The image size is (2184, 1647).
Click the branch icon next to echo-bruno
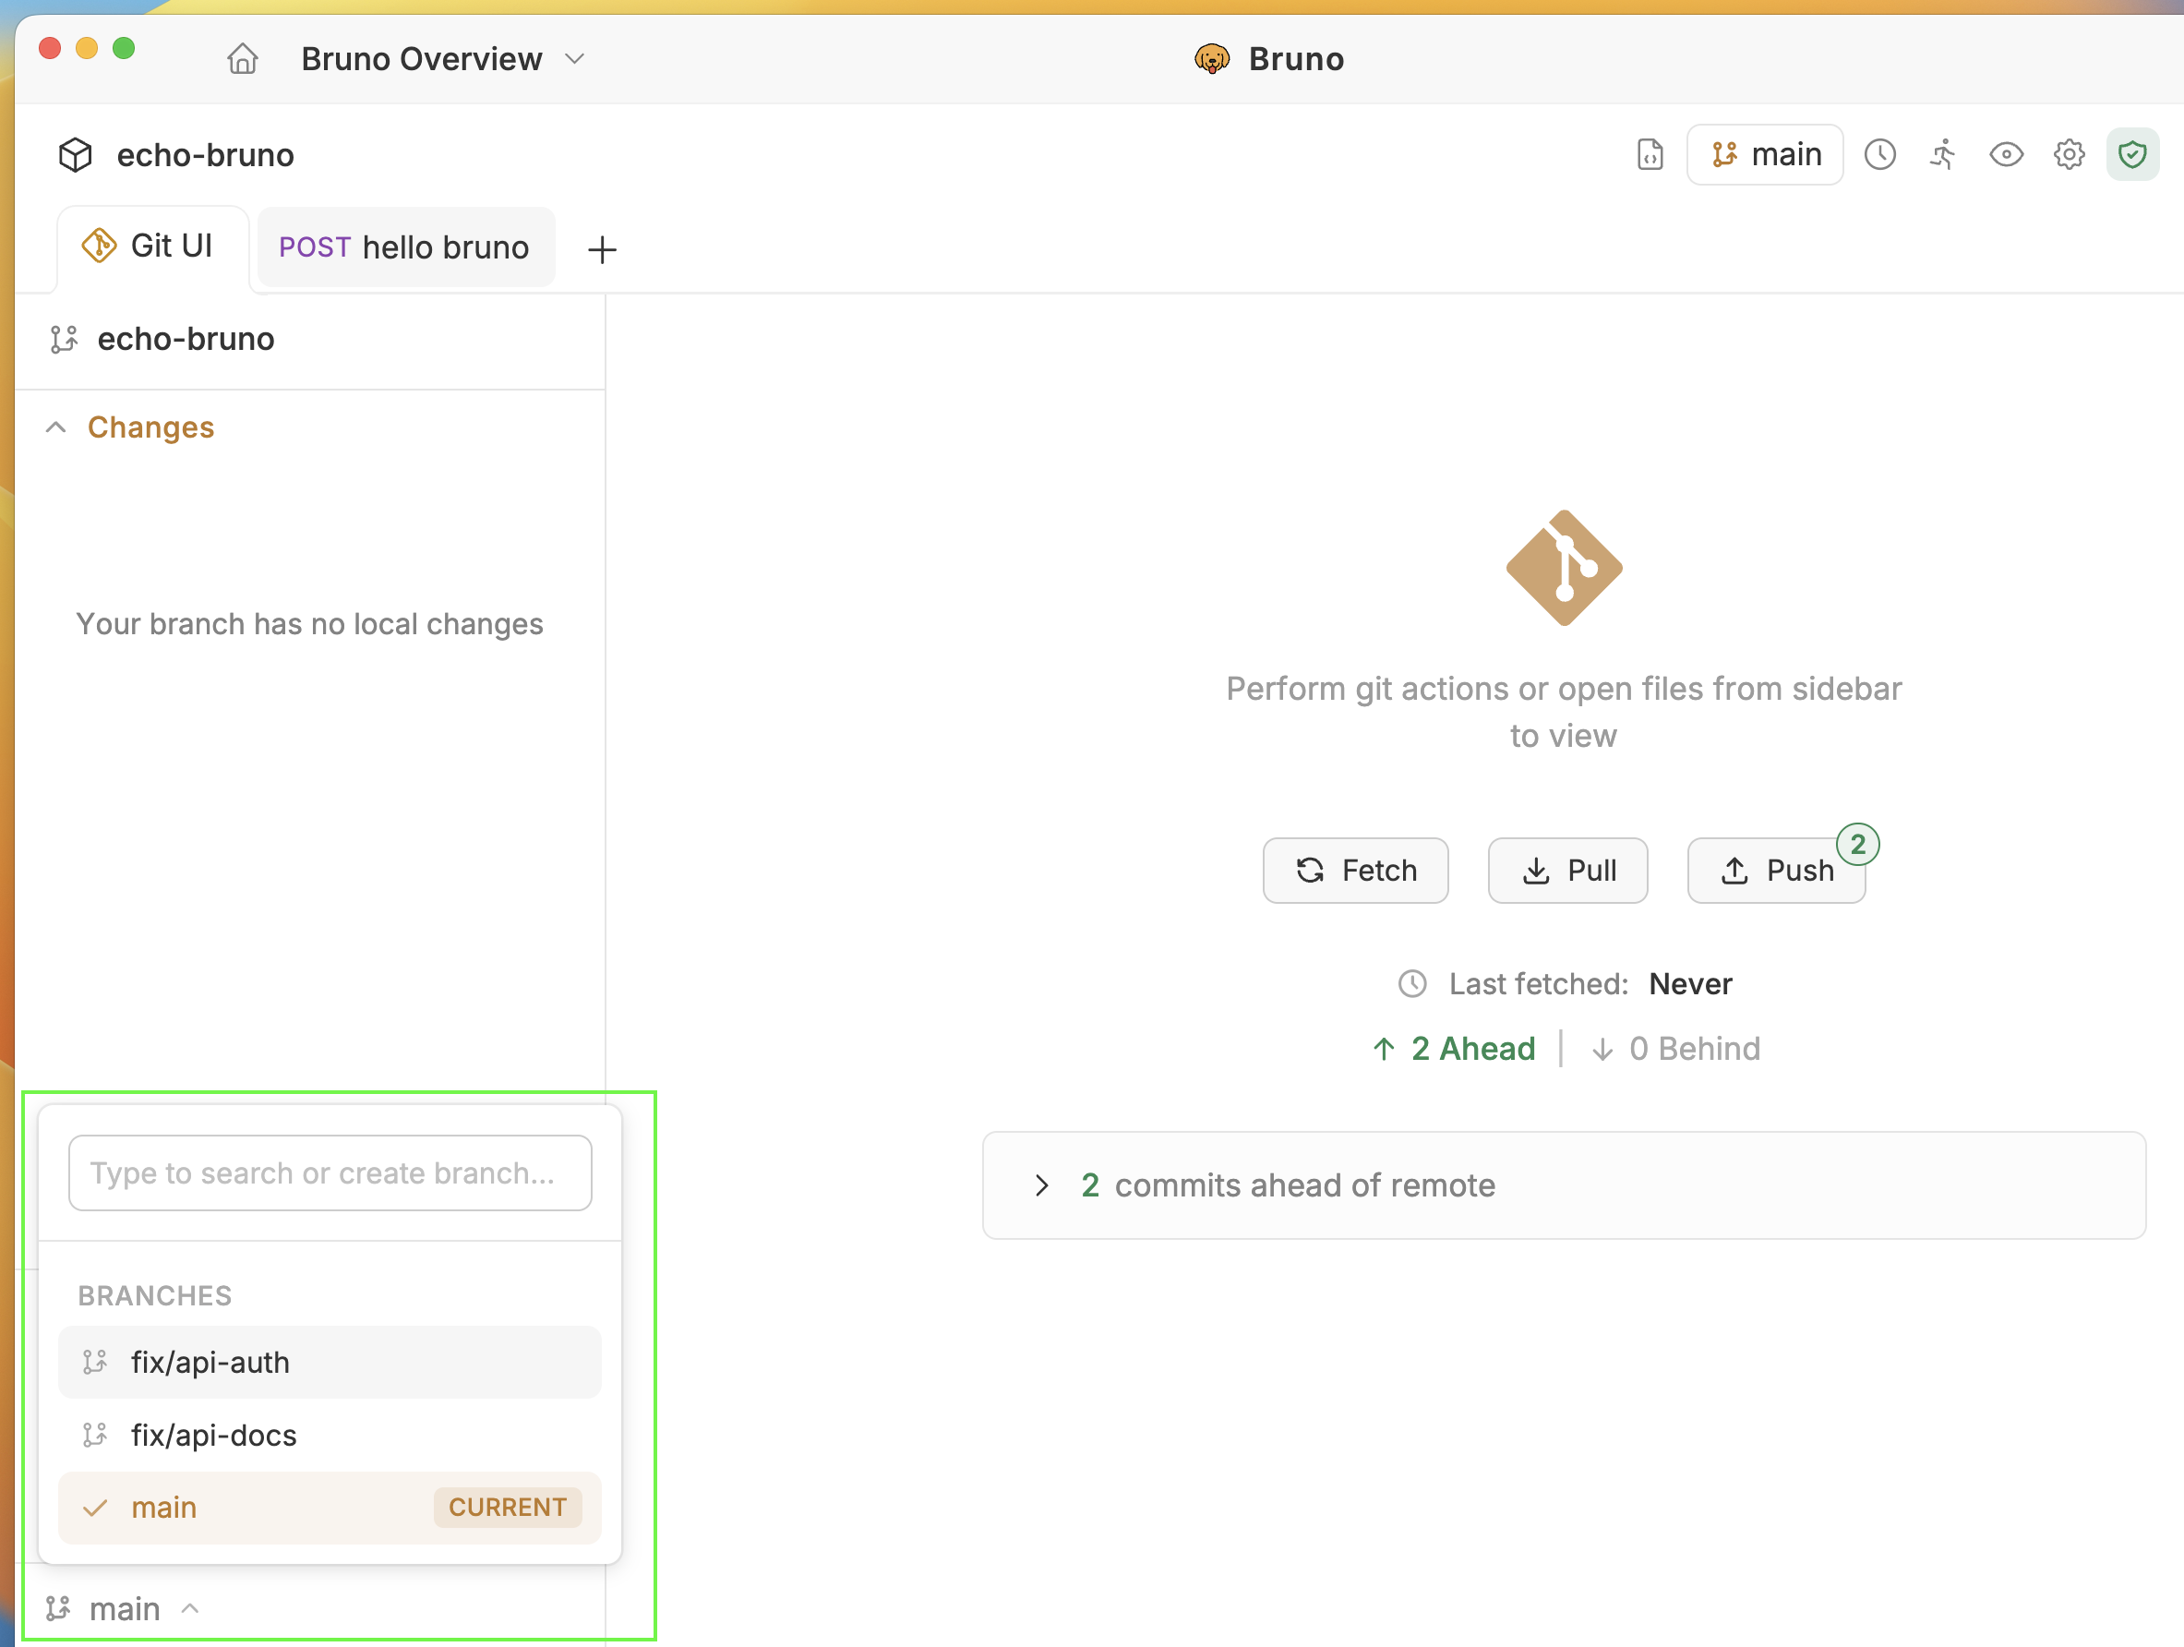coord(65,339)
